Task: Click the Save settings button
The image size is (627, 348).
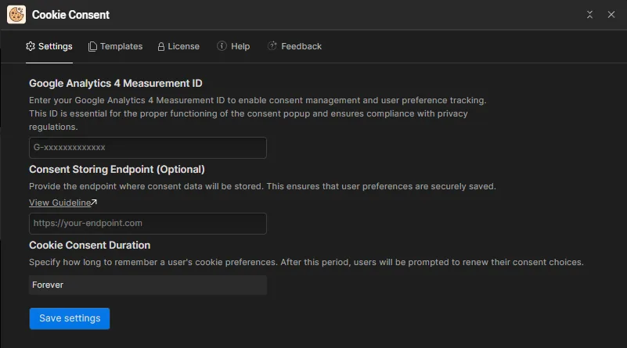Action: [70, 318]
